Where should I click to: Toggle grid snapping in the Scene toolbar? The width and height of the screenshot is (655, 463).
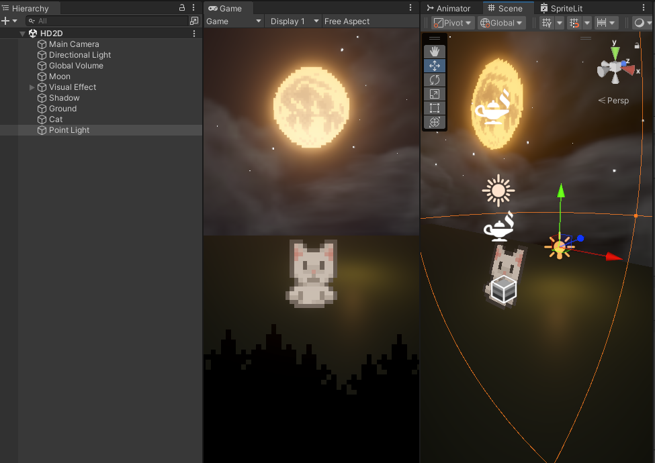click(574, 22)
